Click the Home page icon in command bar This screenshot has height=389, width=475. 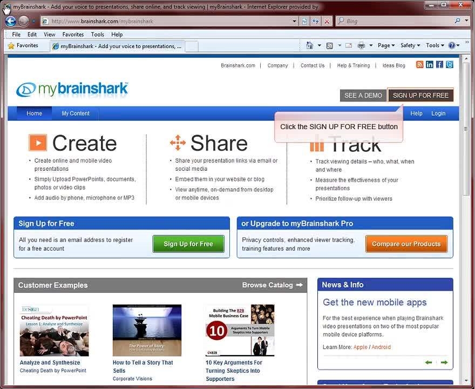(310, 45)
